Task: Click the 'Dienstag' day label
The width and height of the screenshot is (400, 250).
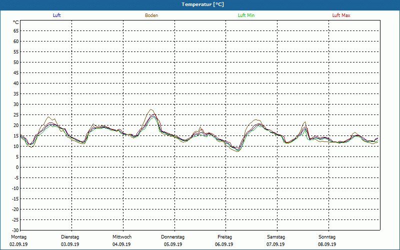Action: coord(70,237)
